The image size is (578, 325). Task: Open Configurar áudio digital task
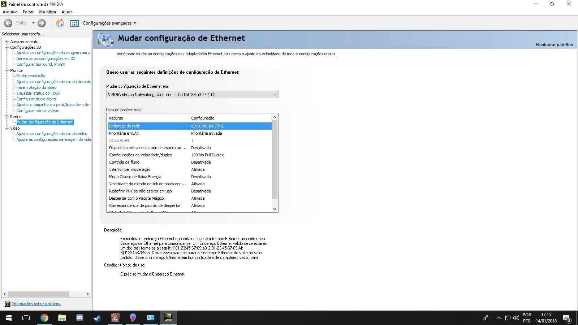36,99
